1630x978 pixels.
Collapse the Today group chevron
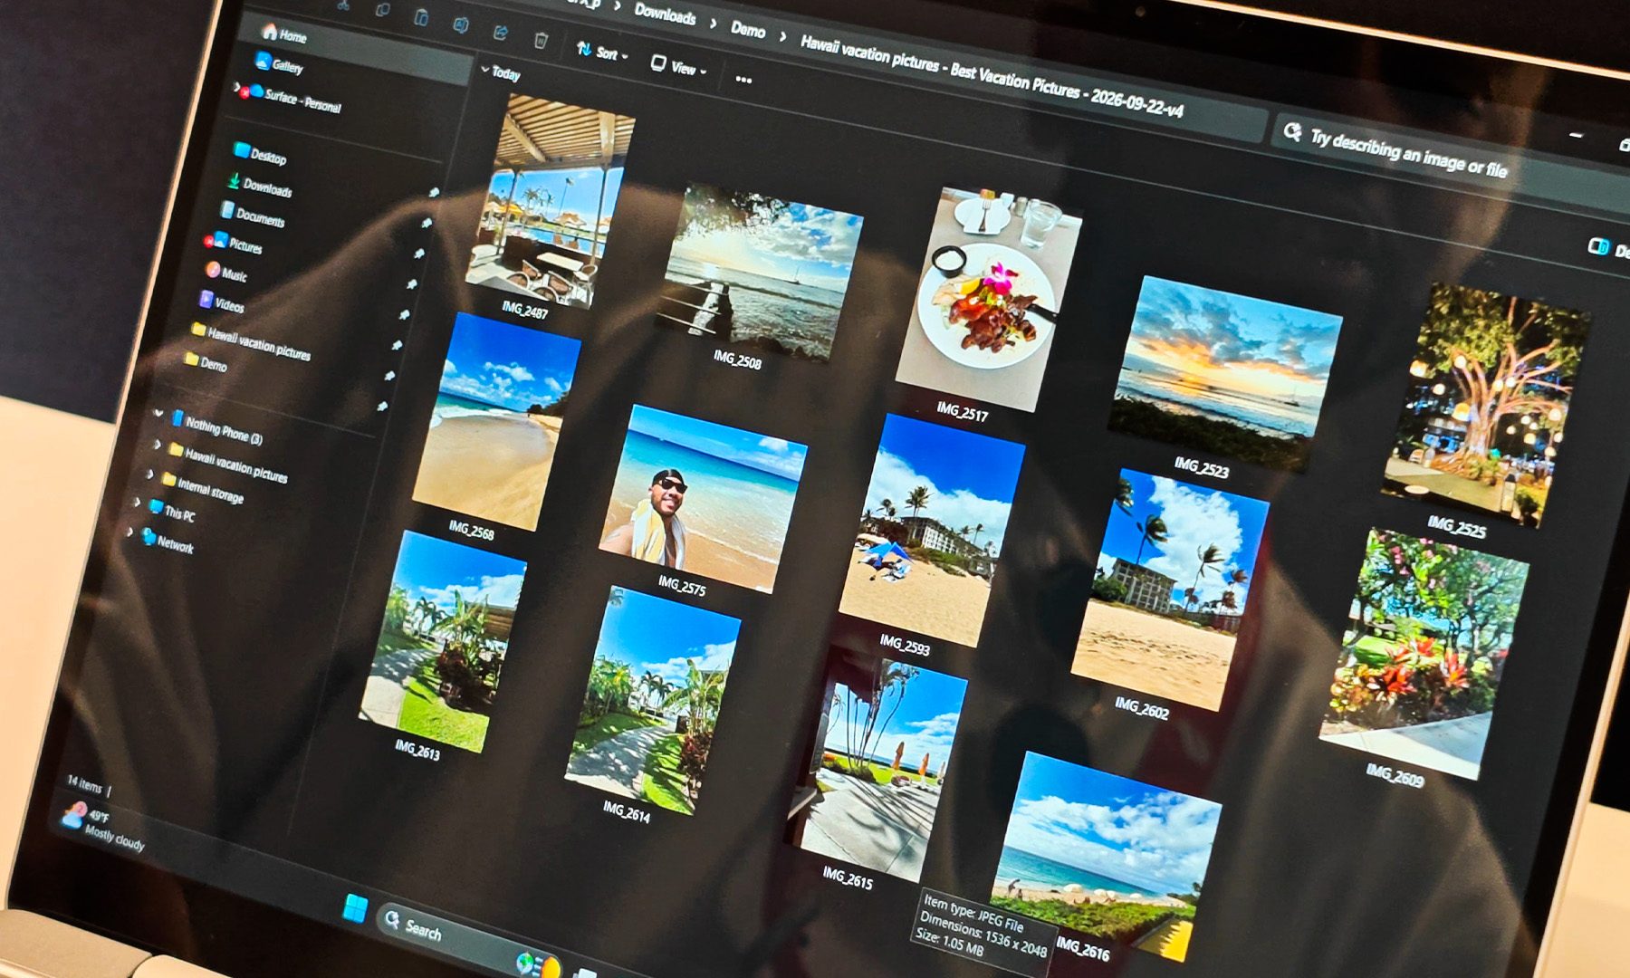(485, 69)
